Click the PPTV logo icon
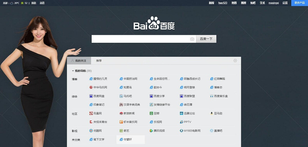The image size is (308, 147). pyautogui.click(x=181, y=122)
